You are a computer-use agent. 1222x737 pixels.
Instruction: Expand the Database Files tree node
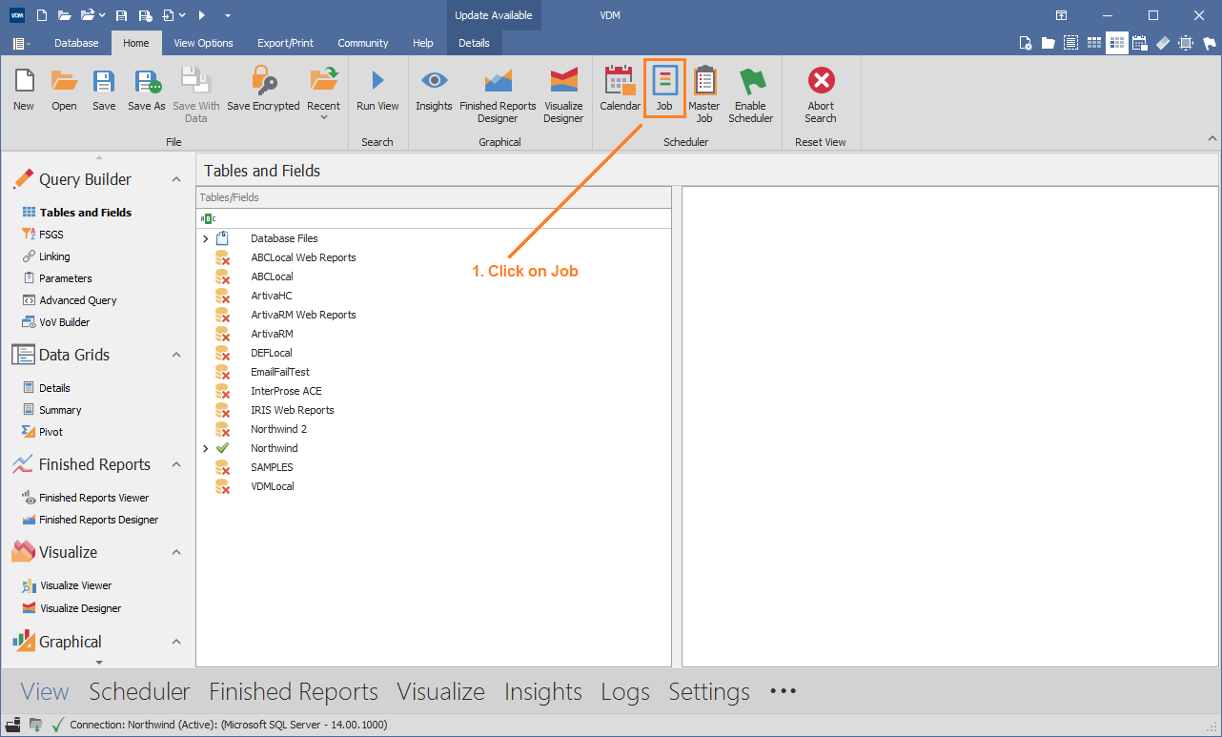pos(206,238)
